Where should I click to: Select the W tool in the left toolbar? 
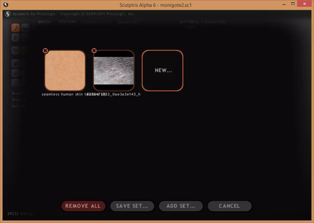(x=15, y=50)
